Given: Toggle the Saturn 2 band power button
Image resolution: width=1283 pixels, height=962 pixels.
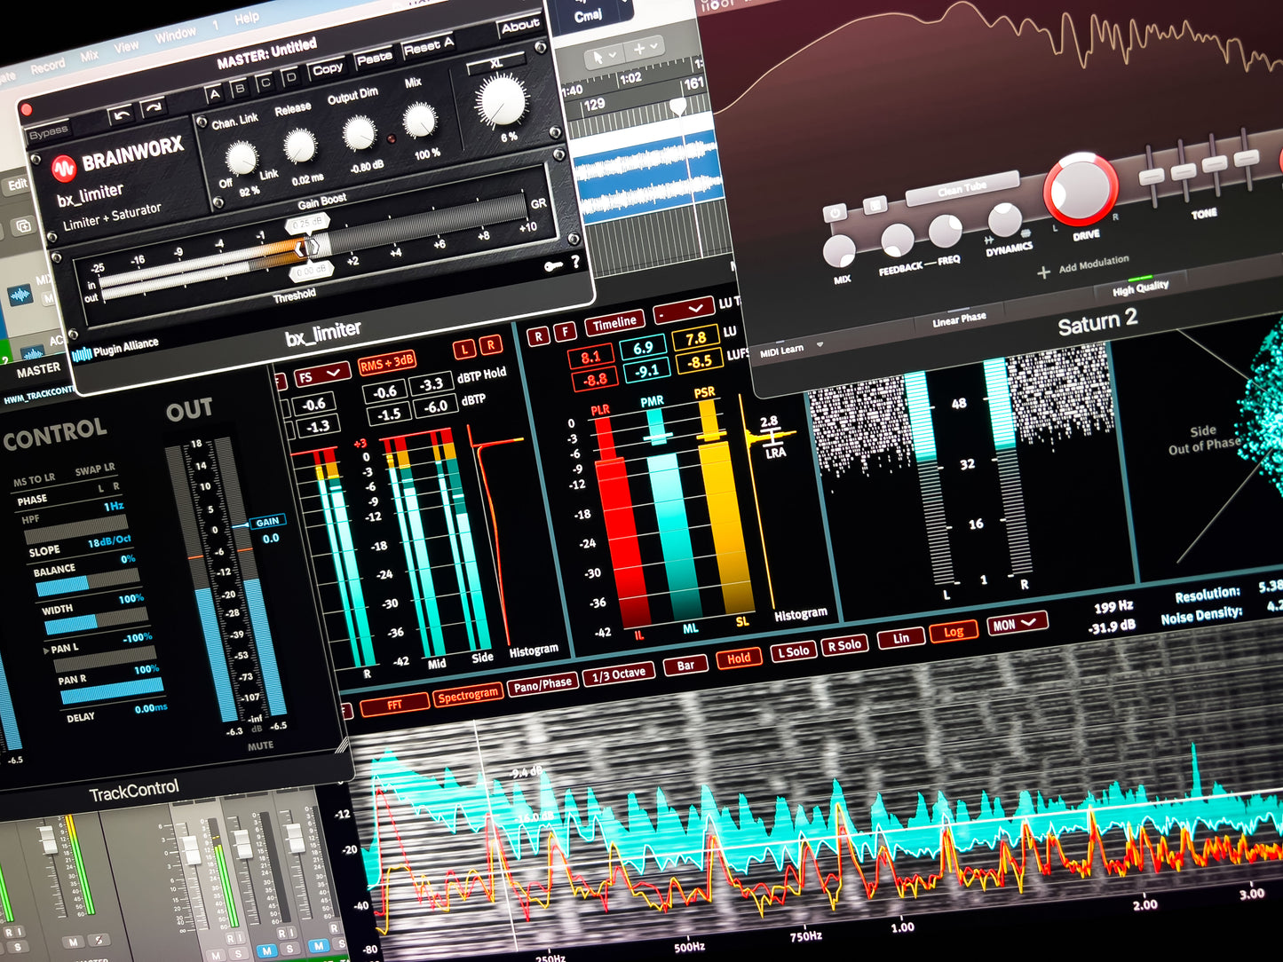Looking at the screenshot, I should (x=835, y=213).
